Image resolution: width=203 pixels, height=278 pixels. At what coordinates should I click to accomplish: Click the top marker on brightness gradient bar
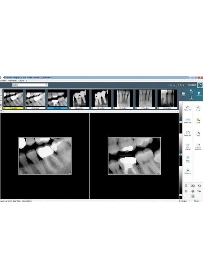[x=181, y=122]
